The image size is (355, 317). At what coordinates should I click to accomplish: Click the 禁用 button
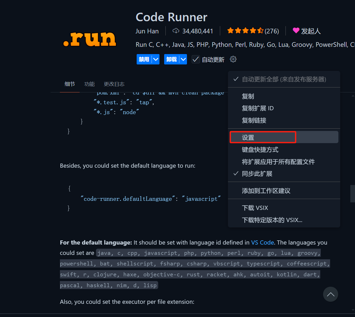coord(144,59)
